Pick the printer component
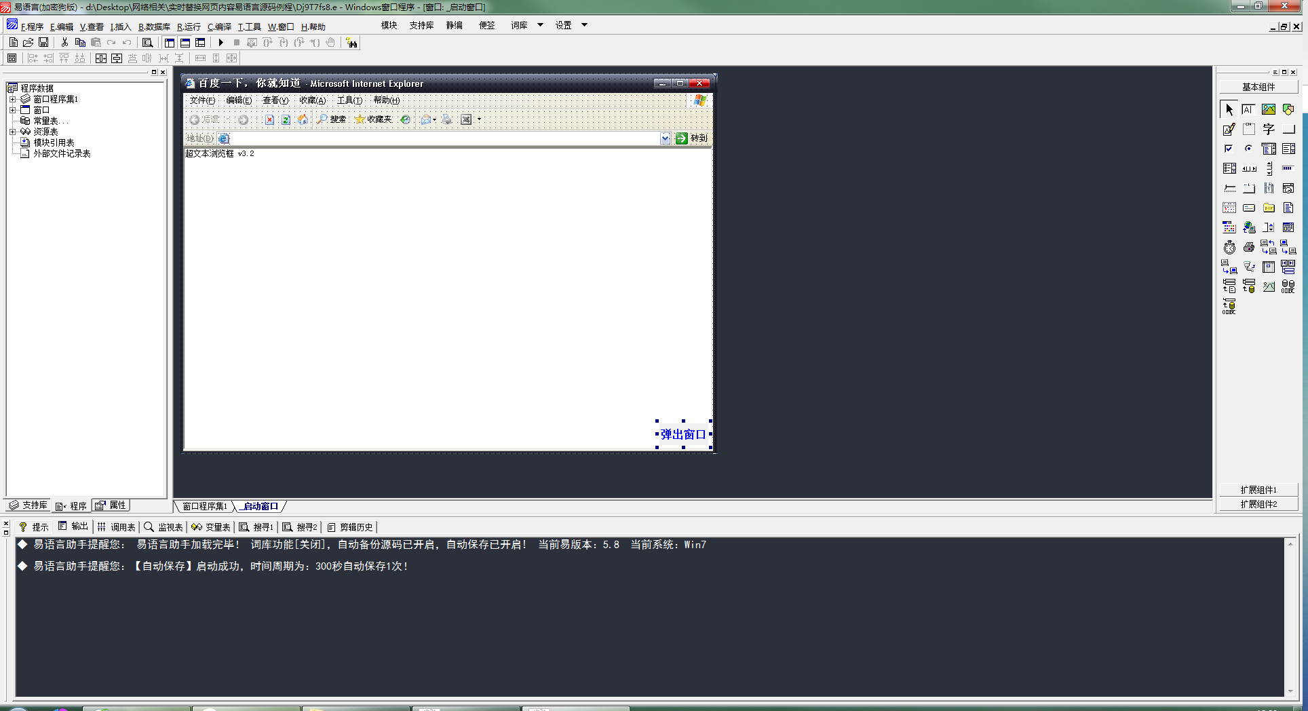The width and height of the screenshot is (1308, 711). pos(1249,247)
